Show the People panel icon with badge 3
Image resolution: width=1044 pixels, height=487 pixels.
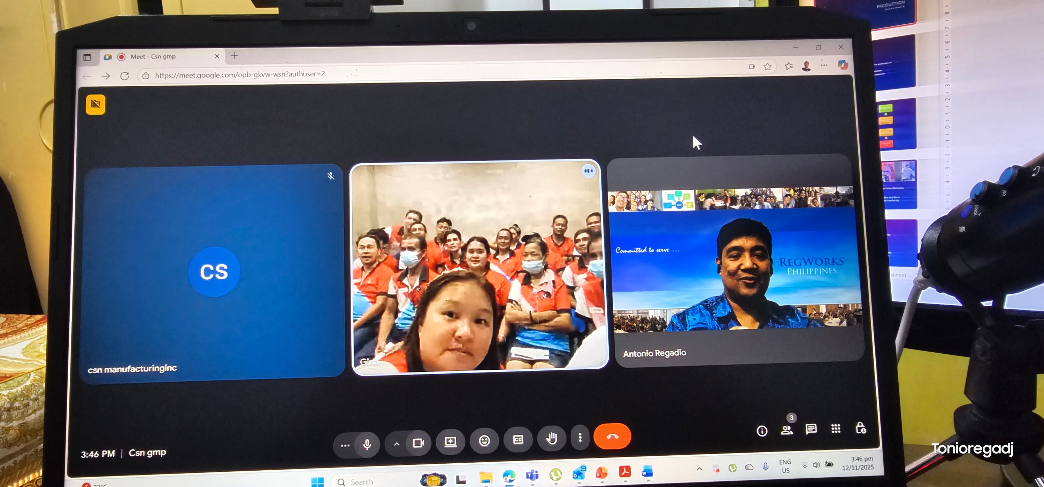coord(786,430)
